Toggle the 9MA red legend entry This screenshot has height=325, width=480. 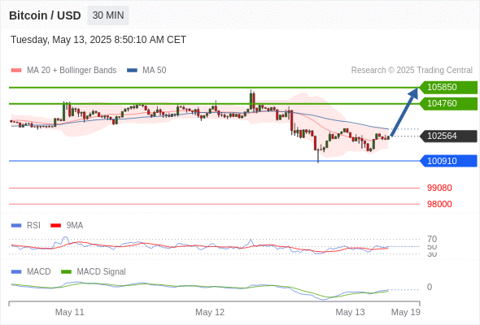coord(67,225)
